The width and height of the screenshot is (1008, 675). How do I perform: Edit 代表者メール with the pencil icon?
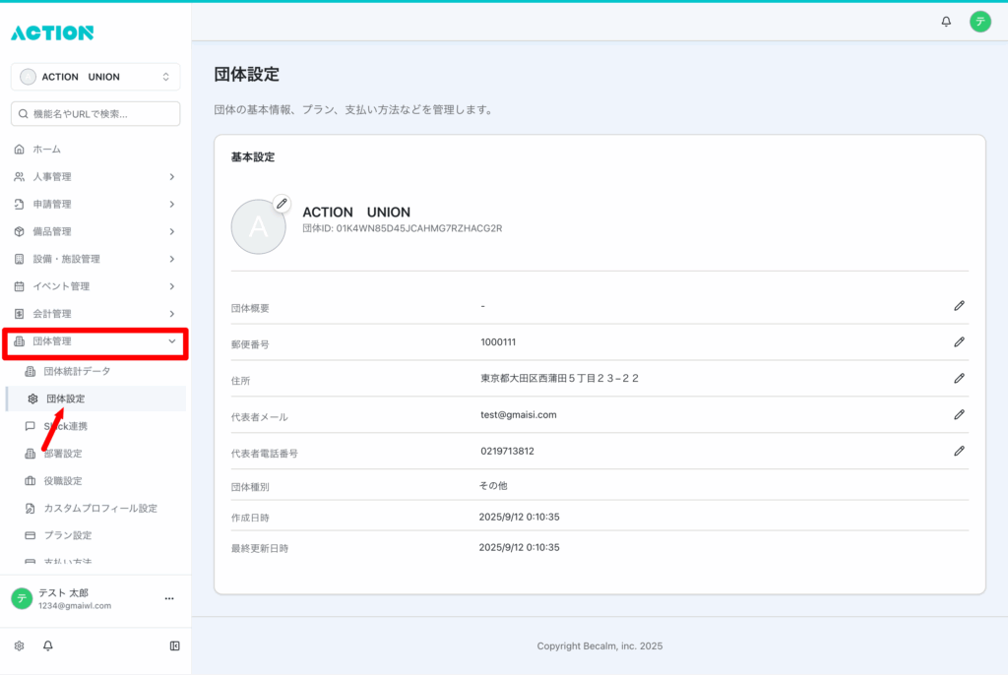tap(959, 414)
